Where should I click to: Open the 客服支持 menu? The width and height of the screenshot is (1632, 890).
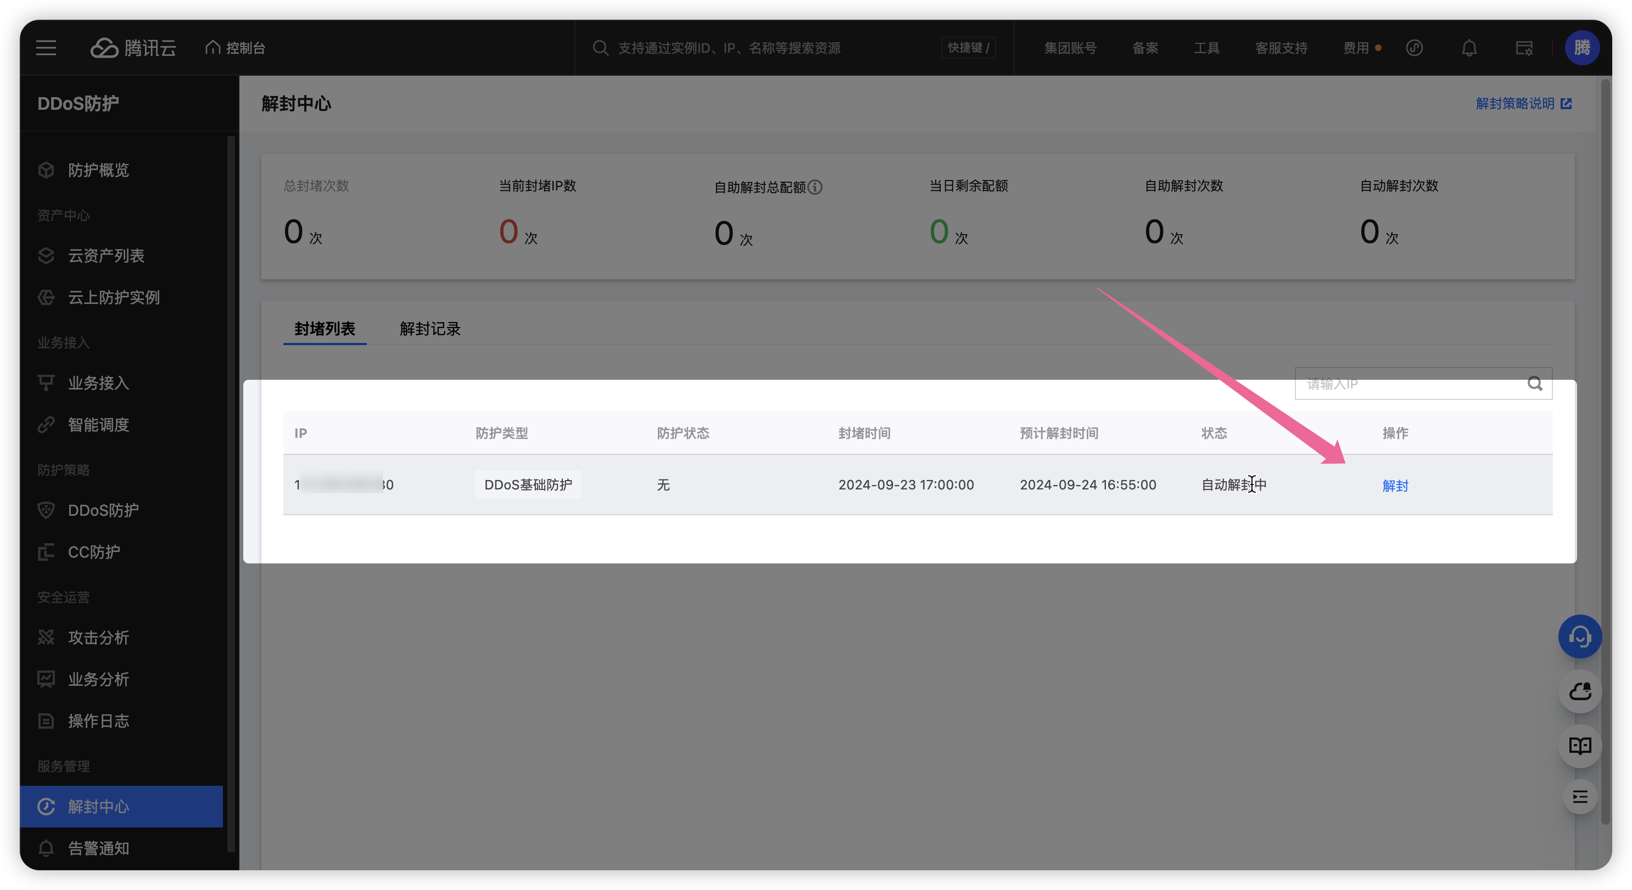1281,48
